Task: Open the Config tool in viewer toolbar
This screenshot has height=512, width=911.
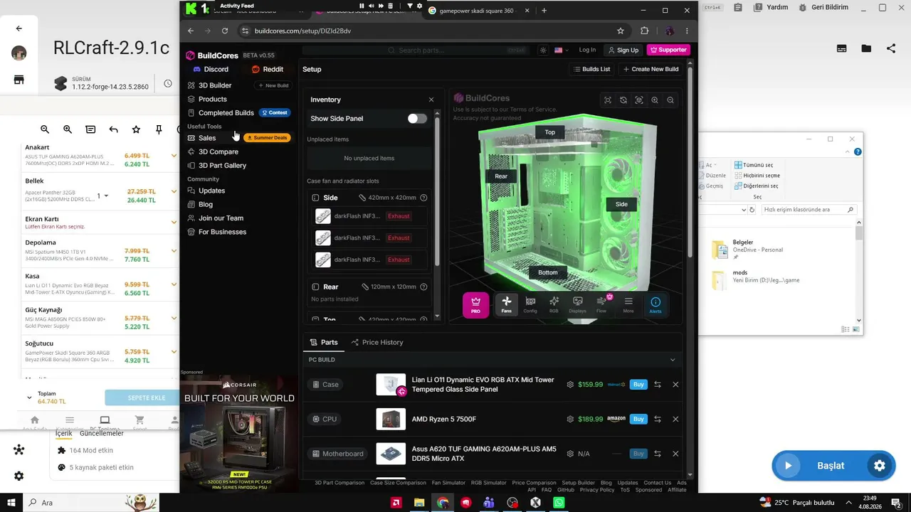Action: pyautogui.click(x=530, y=304)
